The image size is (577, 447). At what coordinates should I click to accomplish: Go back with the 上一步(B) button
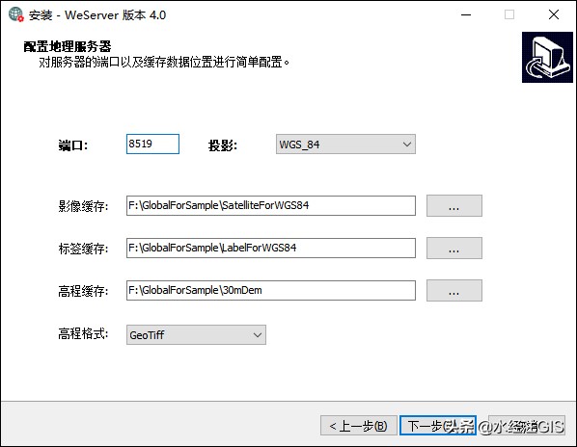click(358, 426)
